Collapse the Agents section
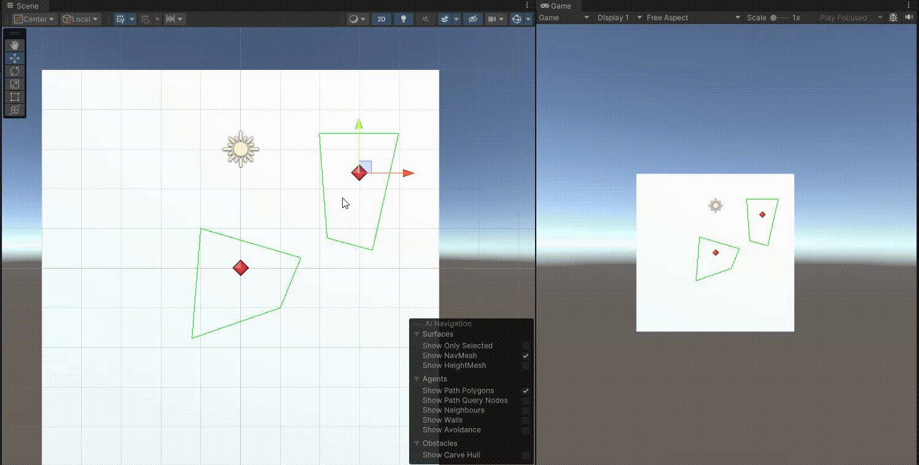The width and height of the screenshot is (919, 465). tap(417, 379)
